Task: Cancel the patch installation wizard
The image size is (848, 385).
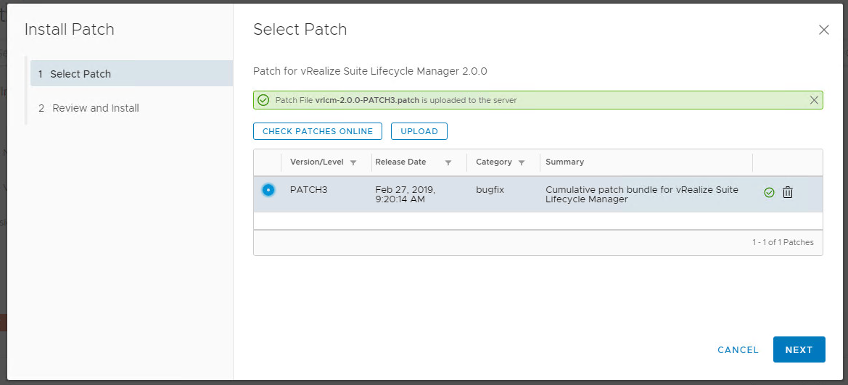Action: coord(738,349)
